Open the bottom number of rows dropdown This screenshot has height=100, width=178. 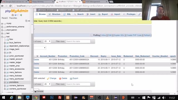tap(47, 84)
